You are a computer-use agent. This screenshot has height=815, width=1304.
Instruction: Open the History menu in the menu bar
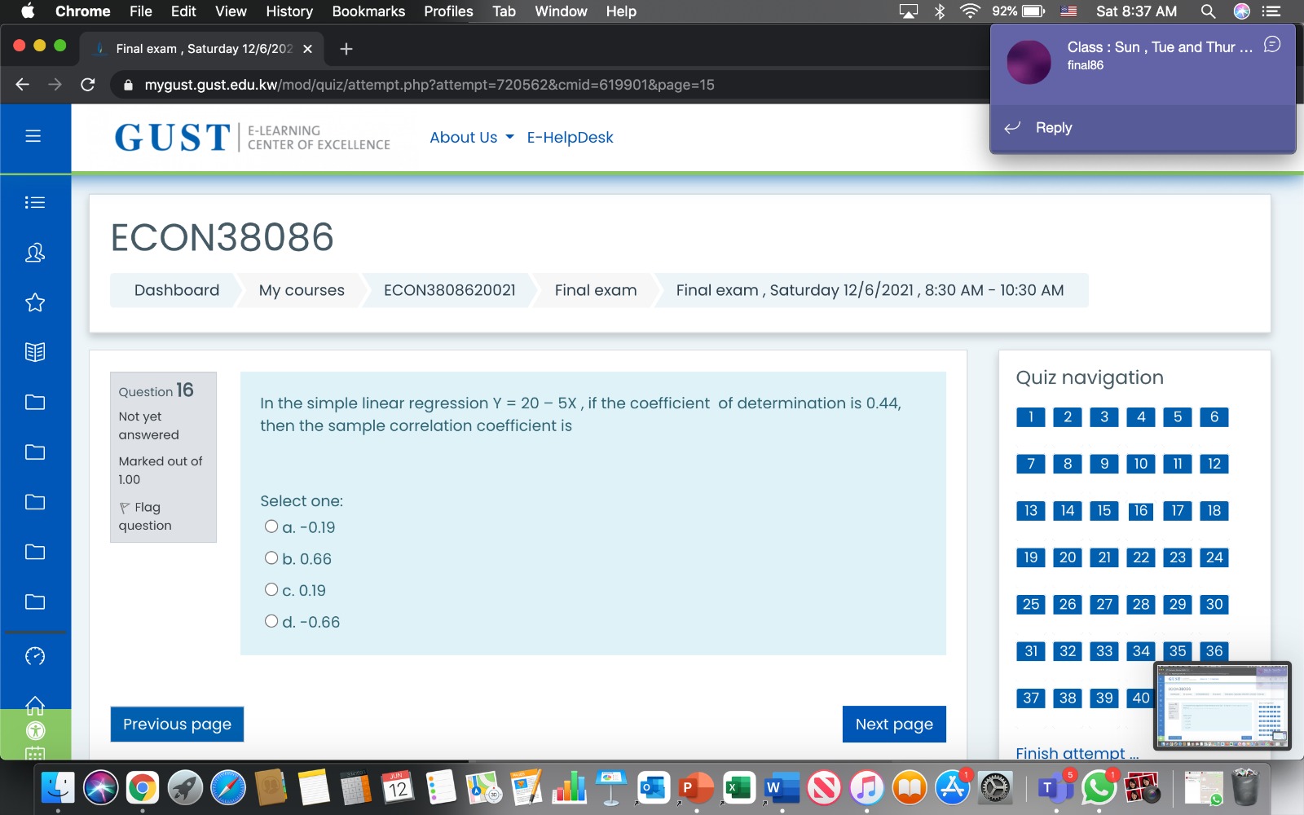tap(289, 11)
